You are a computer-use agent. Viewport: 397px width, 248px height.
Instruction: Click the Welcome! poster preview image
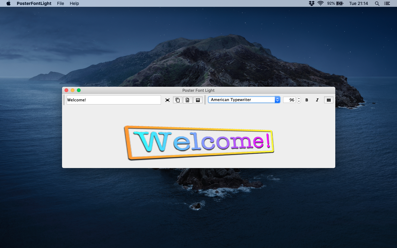tap(199, 143)
